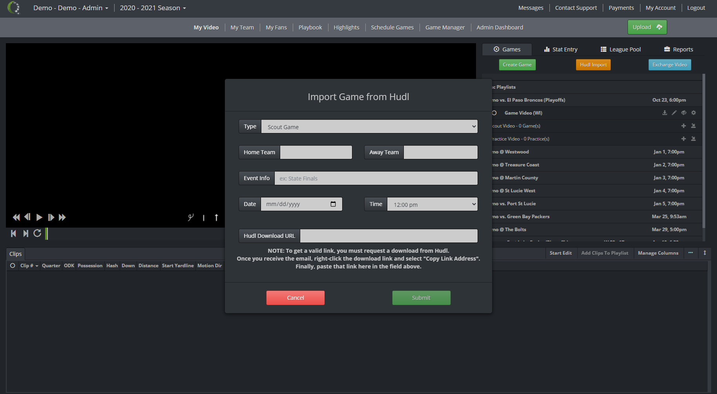Switch to the Reports tab
717x394 pixels.
[x=679, y=49]
